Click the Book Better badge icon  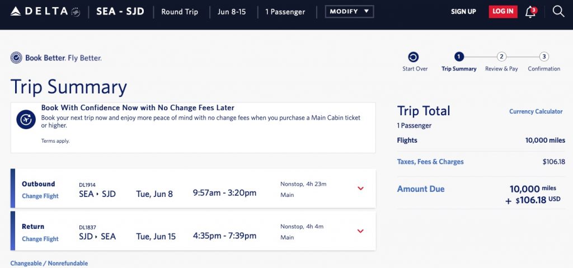point(16,58)
